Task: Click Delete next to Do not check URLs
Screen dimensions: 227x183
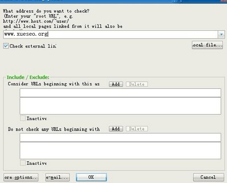Action: click(x=137, y=129)
